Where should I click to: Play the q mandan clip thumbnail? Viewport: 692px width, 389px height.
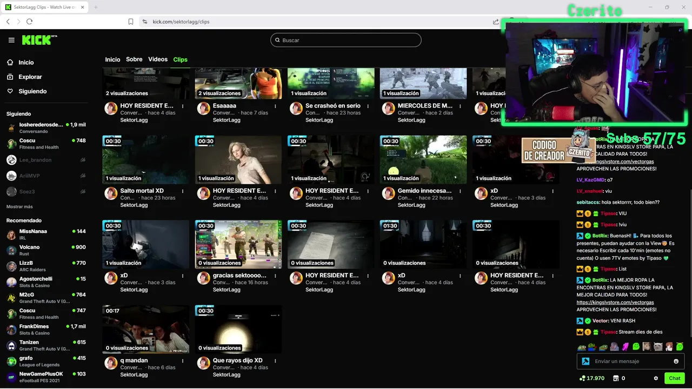pos(146,329)
